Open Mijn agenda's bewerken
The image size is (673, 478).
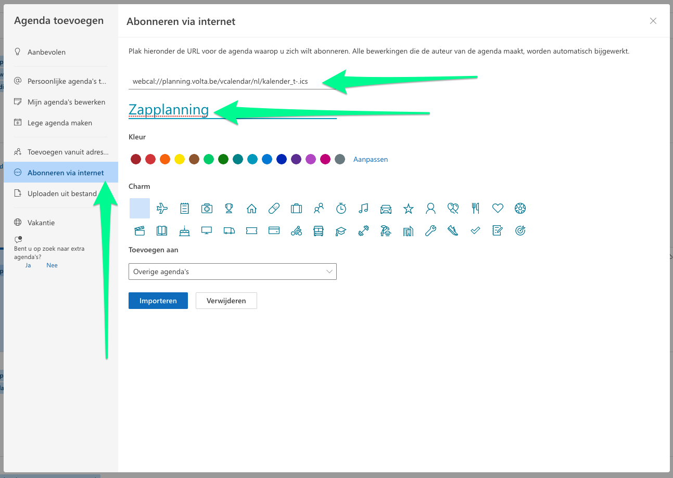point(61,102)
